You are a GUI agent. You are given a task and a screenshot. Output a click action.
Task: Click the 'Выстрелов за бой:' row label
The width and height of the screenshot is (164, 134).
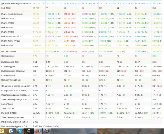(10, 62)
